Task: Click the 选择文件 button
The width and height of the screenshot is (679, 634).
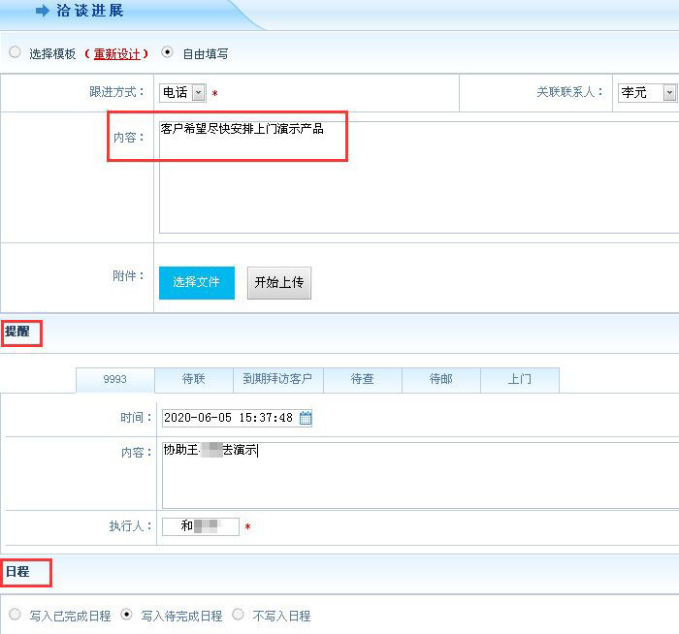Action: point(197,282)
